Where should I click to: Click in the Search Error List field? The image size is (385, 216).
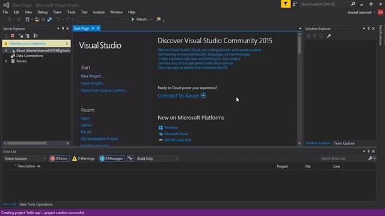(343, 158)
